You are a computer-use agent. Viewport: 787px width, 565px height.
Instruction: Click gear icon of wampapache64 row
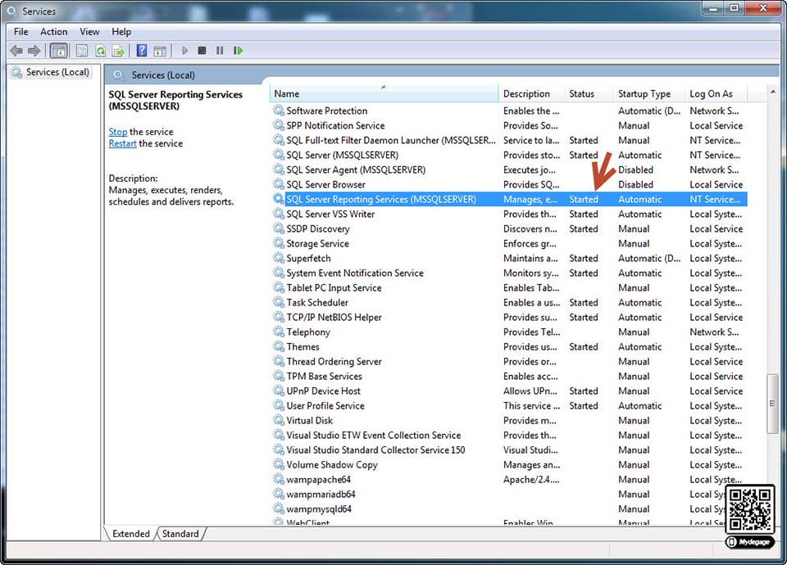(x=279, y=479)
